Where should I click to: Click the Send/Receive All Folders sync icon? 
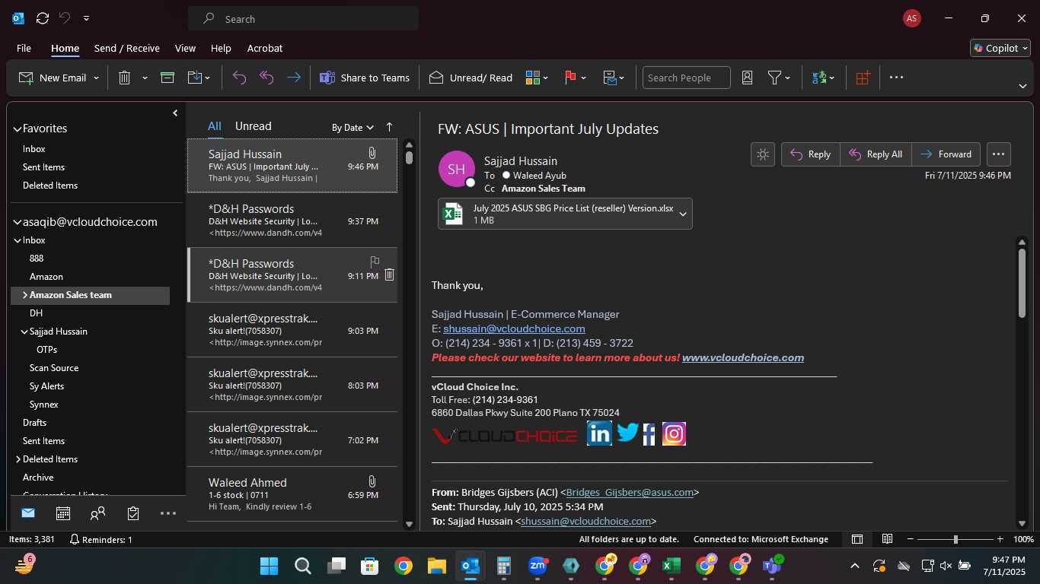point(43,18)
